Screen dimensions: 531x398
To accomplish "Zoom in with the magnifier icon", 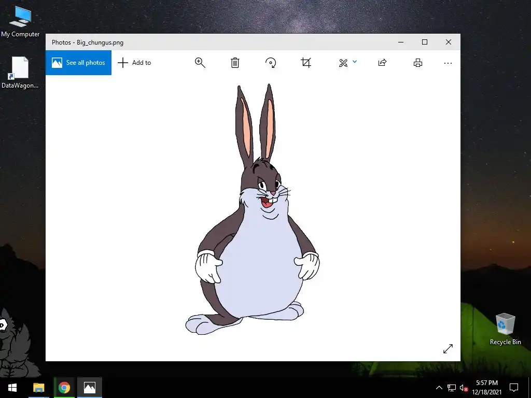I will [200, 63].
